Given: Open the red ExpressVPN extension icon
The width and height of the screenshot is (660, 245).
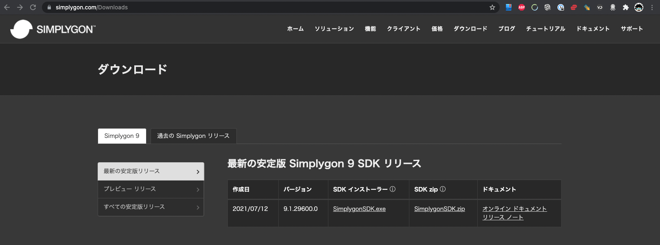Looking at the screenshot, I should click(x=574, y=7).
